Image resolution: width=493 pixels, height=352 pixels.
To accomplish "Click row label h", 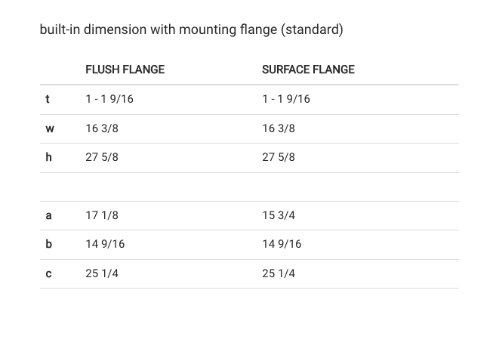I will (x=48, y=157).
